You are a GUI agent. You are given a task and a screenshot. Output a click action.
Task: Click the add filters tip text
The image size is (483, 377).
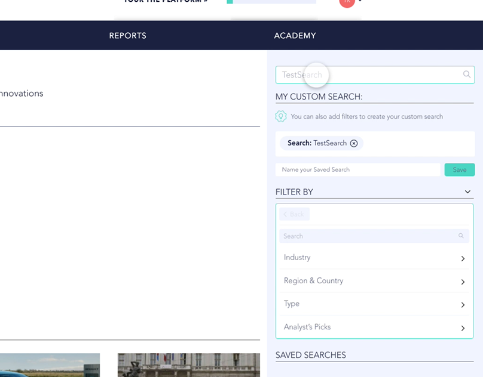(x=366, y=116)
